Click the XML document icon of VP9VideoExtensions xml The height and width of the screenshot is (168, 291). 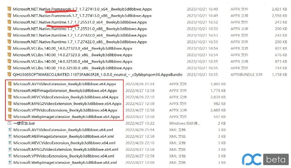coord(10,156)
